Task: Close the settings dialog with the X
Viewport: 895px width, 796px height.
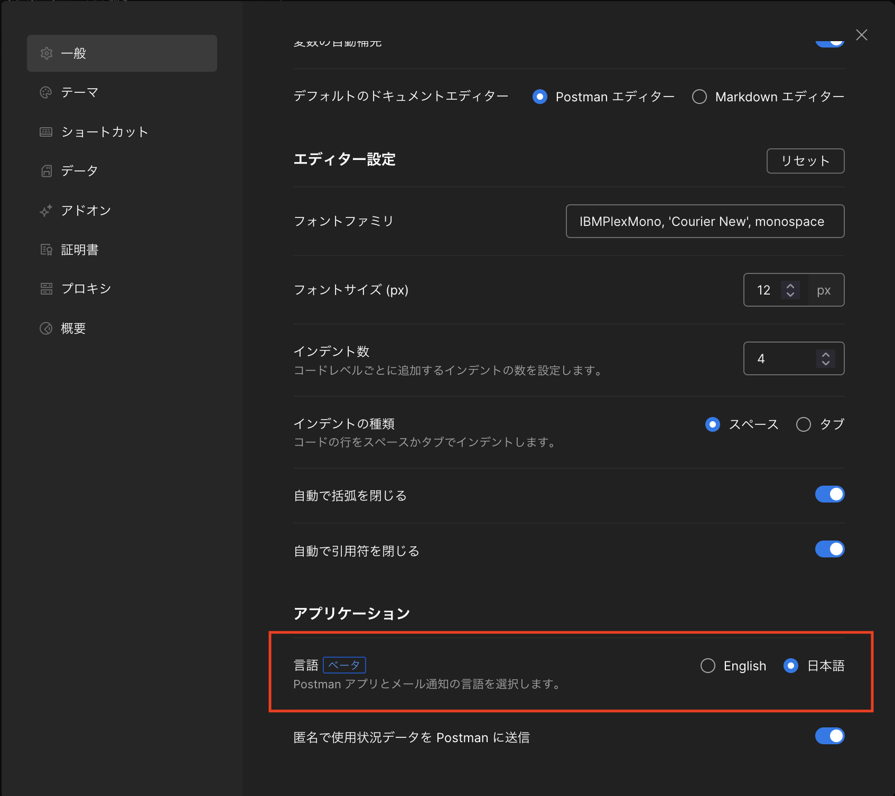Action: pos(861,35)
